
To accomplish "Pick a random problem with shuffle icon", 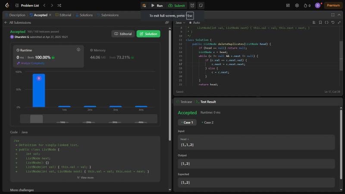I will (x=59, y=5).
